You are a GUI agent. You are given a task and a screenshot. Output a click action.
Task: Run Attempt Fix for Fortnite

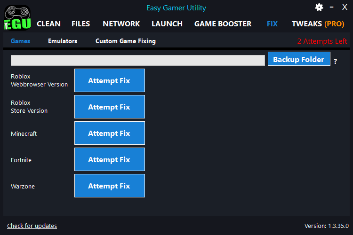point(109,159)
